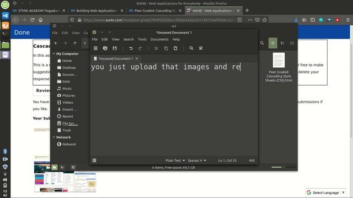Toggle side pane icon in editor status bar

point(94,160)
